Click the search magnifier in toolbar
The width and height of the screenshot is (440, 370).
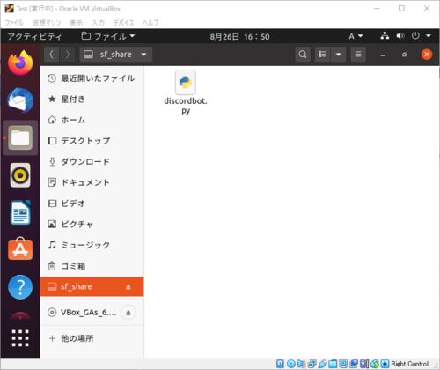point(303,55)
